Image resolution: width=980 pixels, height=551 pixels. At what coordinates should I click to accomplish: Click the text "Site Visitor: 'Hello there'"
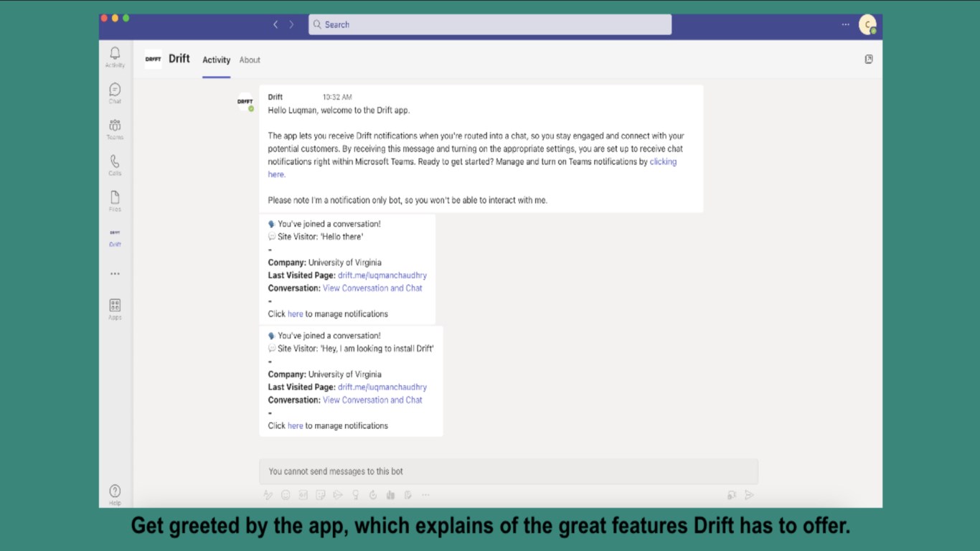(x=321, y=237)
